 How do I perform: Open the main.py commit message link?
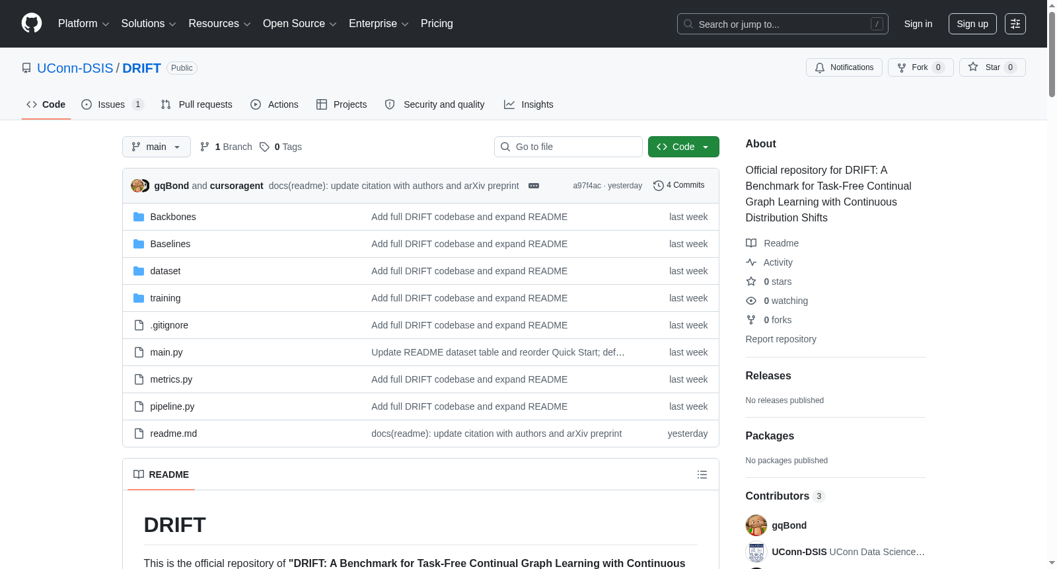[x=498, y=352]
